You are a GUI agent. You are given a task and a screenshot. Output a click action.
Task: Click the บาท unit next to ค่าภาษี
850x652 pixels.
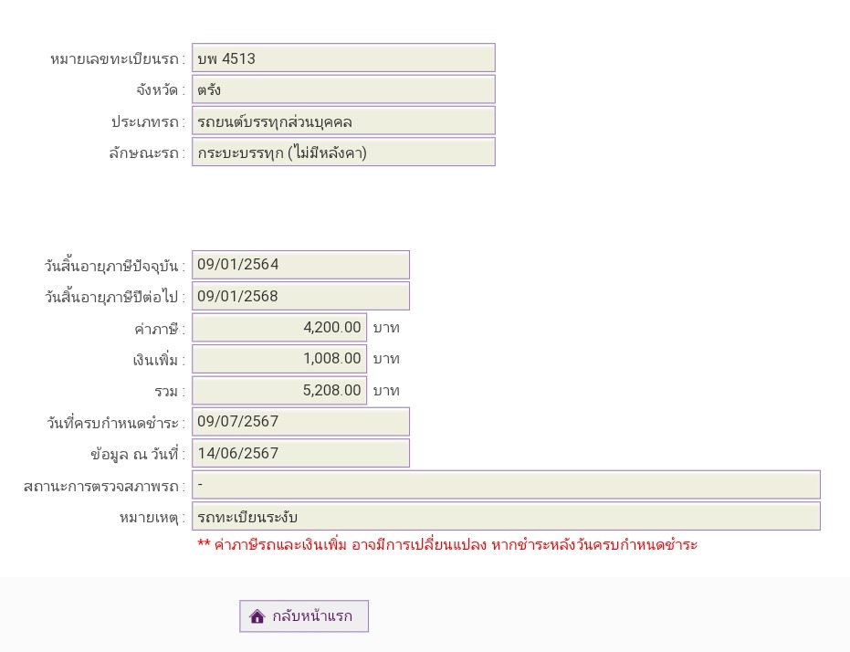[386, 328]
